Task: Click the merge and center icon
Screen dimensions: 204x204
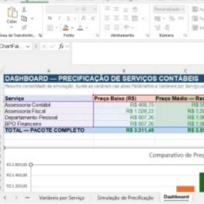Action: click(135, 18)
